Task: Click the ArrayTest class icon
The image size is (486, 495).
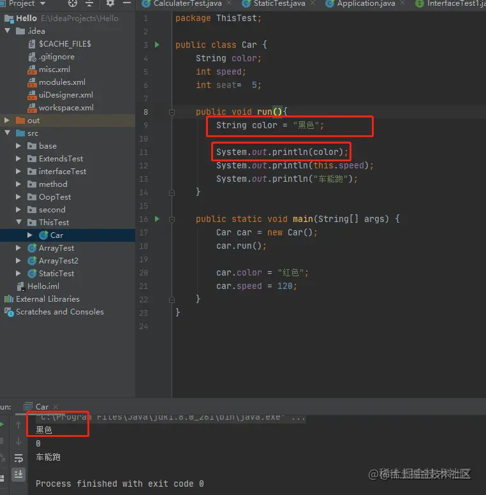Action: coord(32,248)
